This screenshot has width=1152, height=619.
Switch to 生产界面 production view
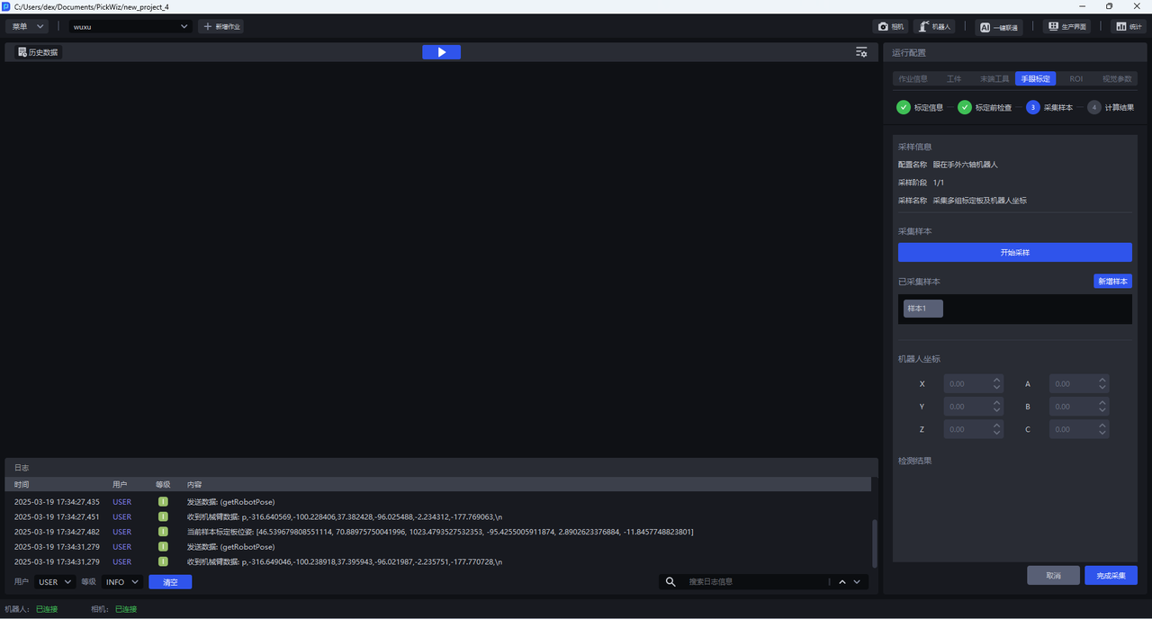coord(1066,27)
